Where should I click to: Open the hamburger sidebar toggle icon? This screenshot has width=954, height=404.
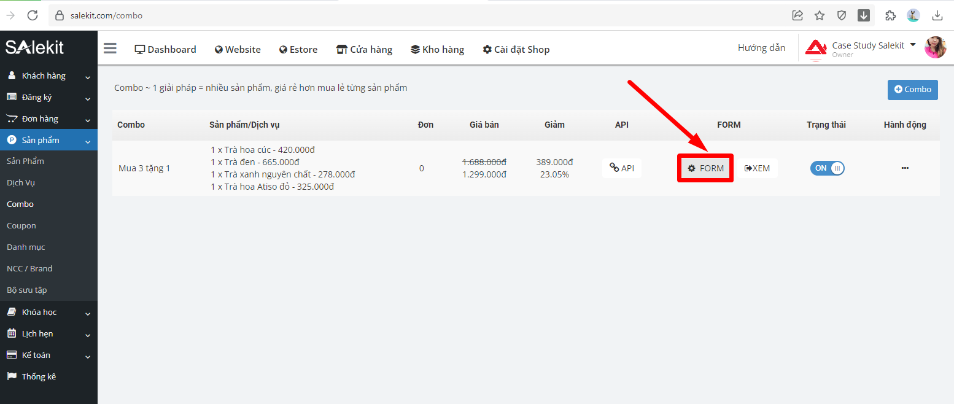point(110,49)
